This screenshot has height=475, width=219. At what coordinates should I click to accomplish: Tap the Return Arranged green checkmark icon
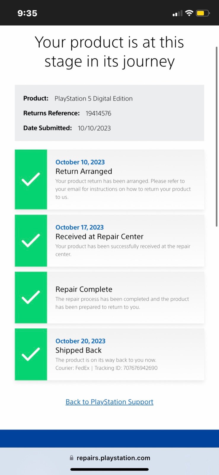(31, 179)
